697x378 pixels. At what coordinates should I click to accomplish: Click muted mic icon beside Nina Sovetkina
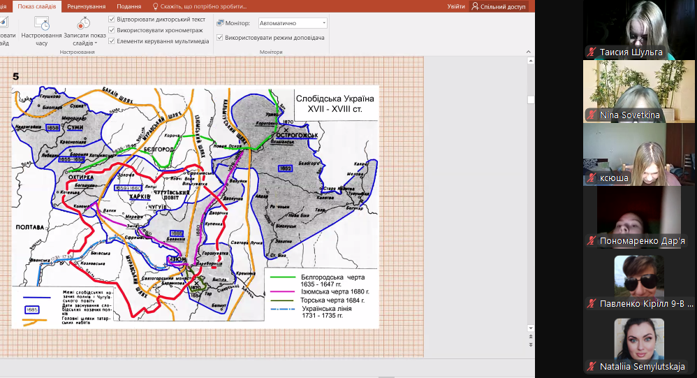click(592, 115)
